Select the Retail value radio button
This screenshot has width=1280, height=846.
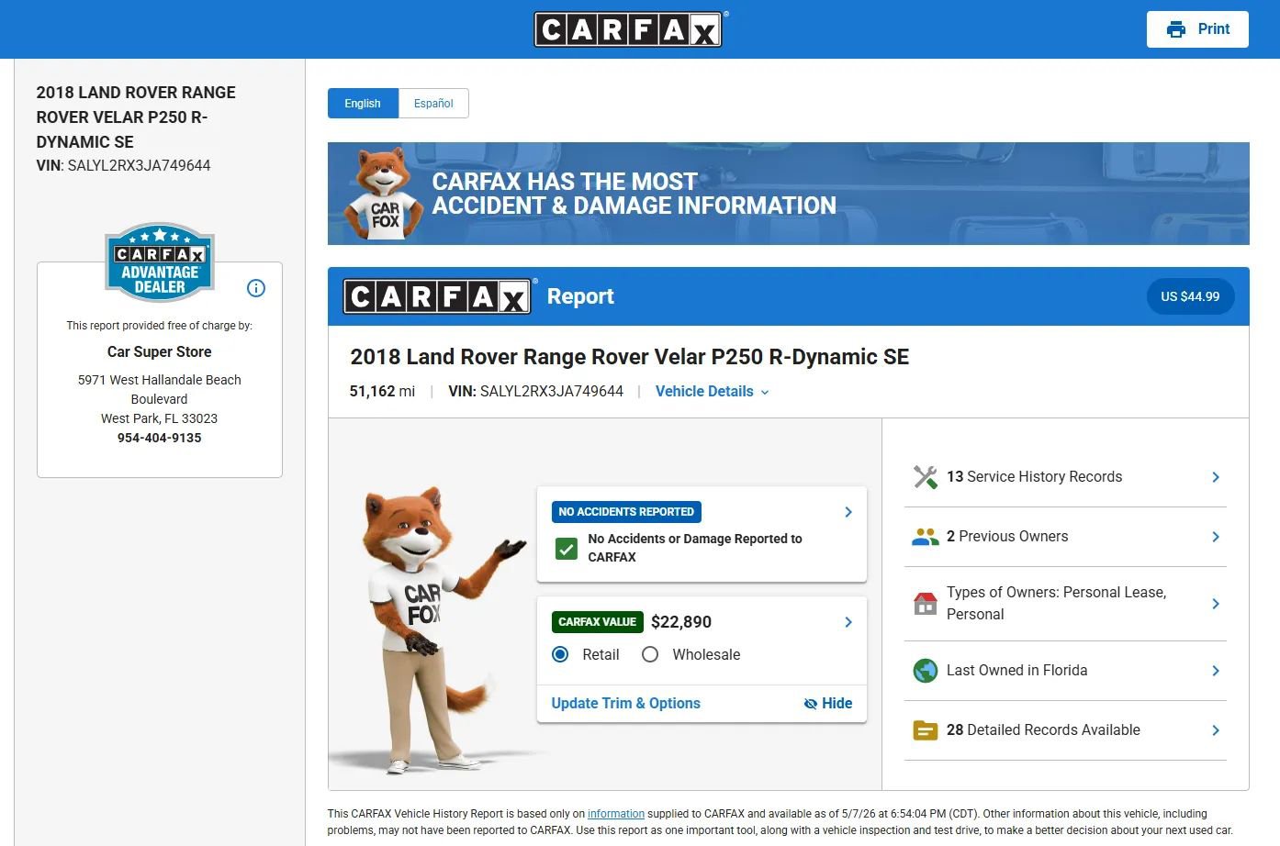coord(560,654)
